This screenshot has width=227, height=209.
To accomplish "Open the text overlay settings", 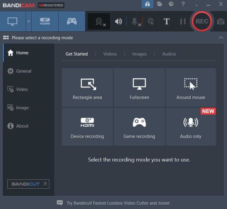I will (x=166, y=21).
